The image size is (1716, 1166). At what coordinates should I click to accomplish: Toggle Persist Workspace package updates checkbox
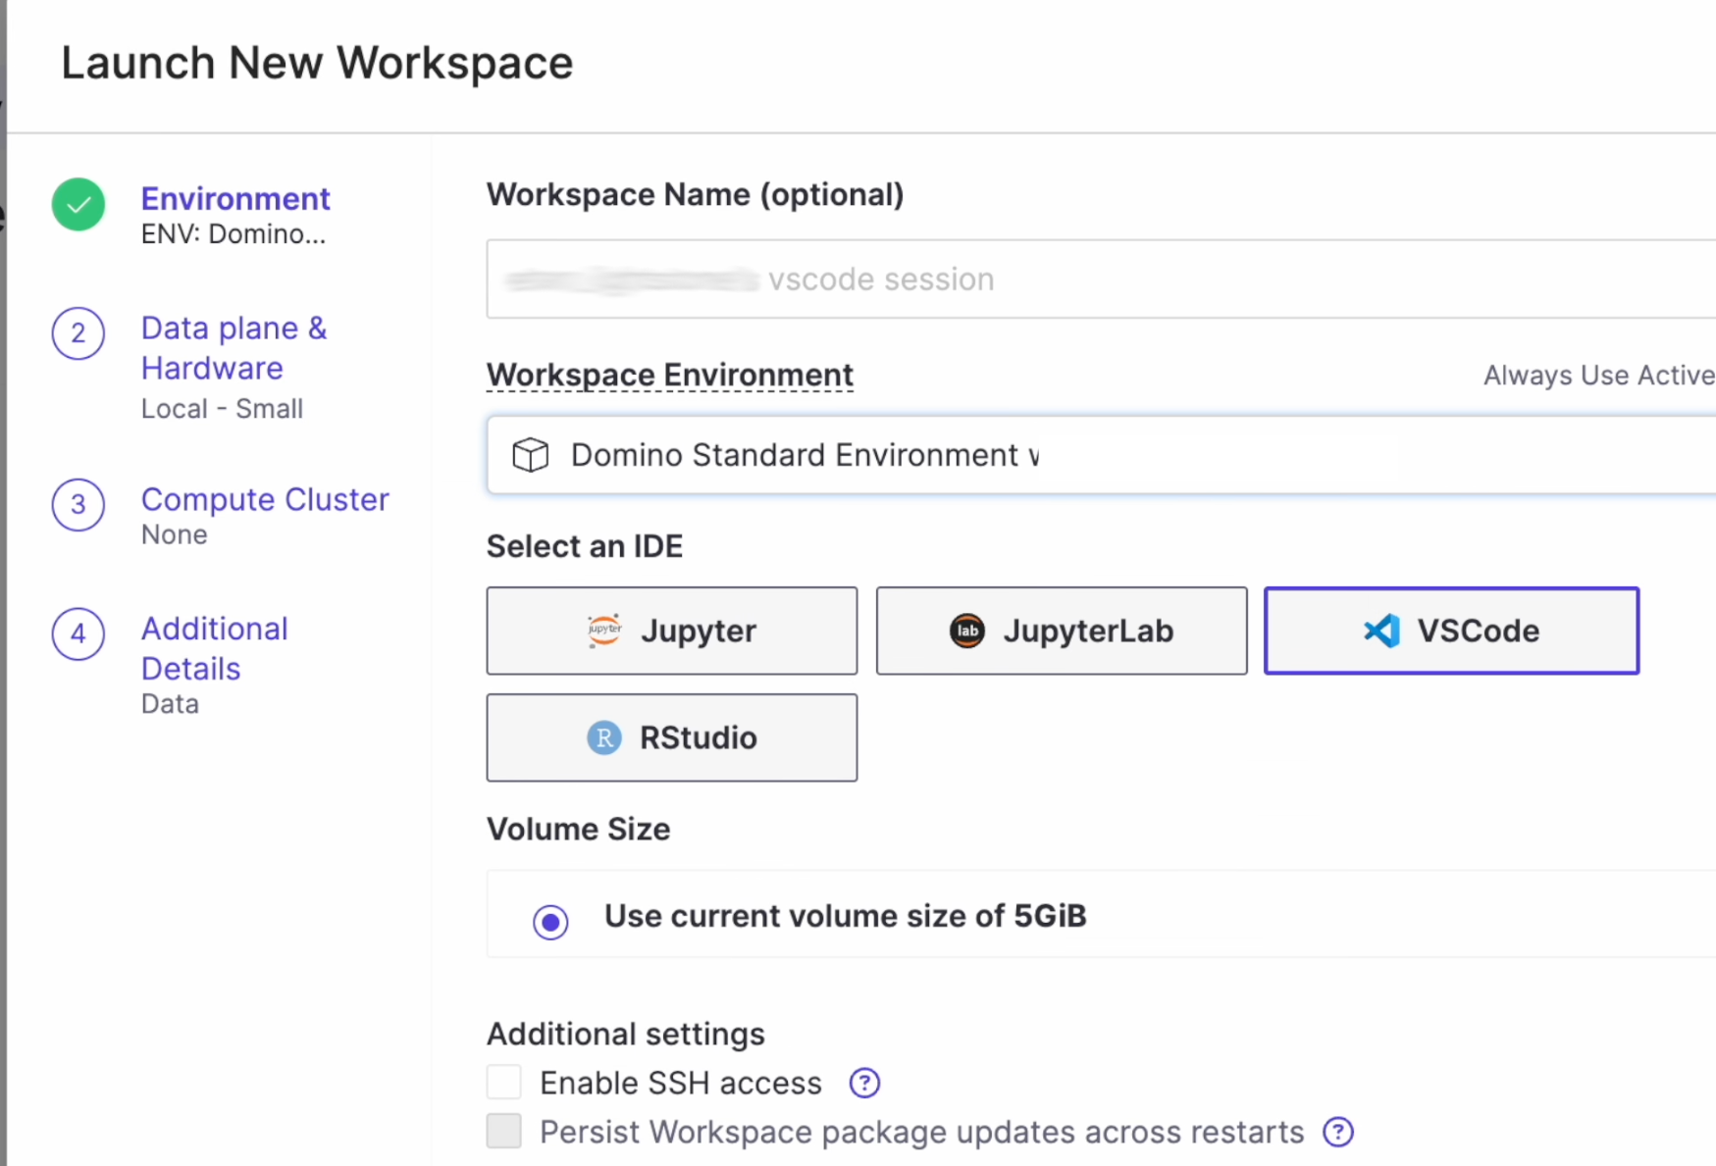click(504, 1131)
